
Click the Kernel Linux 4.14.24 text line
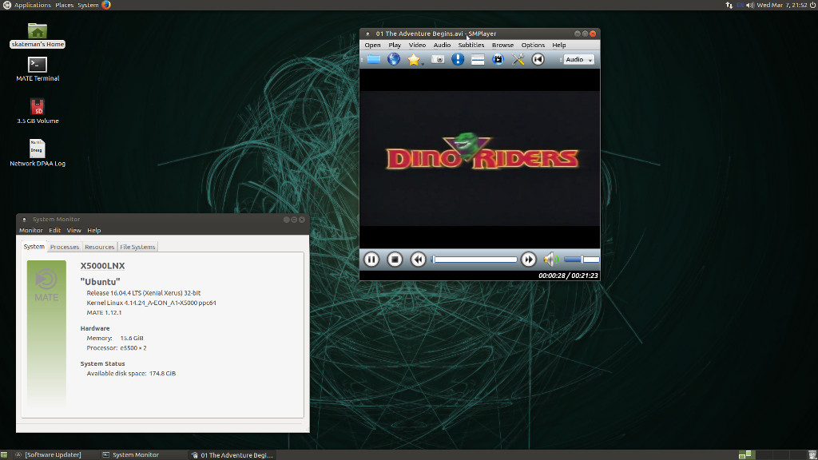(151, 303)
